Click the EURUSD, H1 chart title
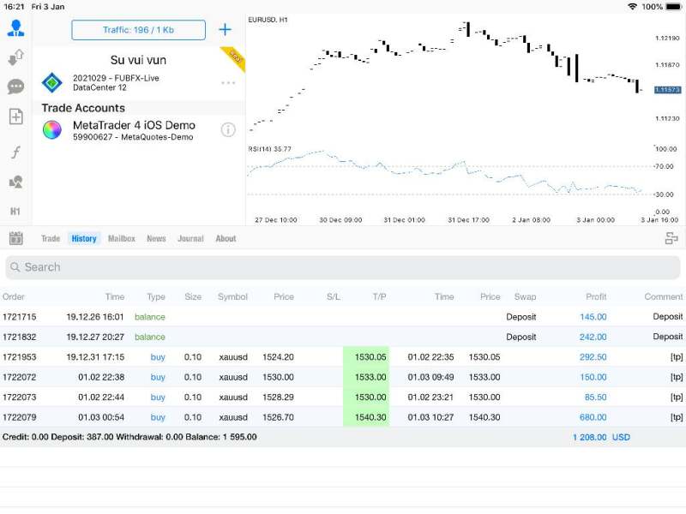Image resolution: width=686 pixels, height=514 pixels. pyautogui.click(x=268, y=20)
